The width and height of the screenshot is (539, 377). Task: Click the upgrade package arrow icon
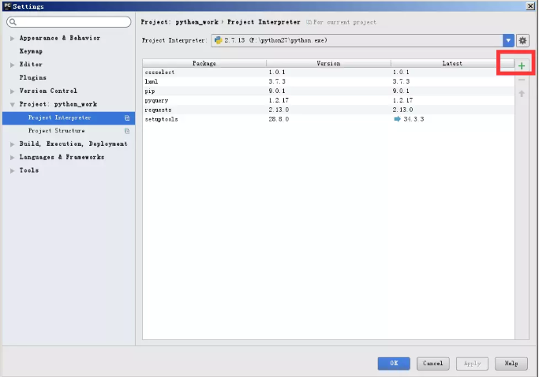521,94
